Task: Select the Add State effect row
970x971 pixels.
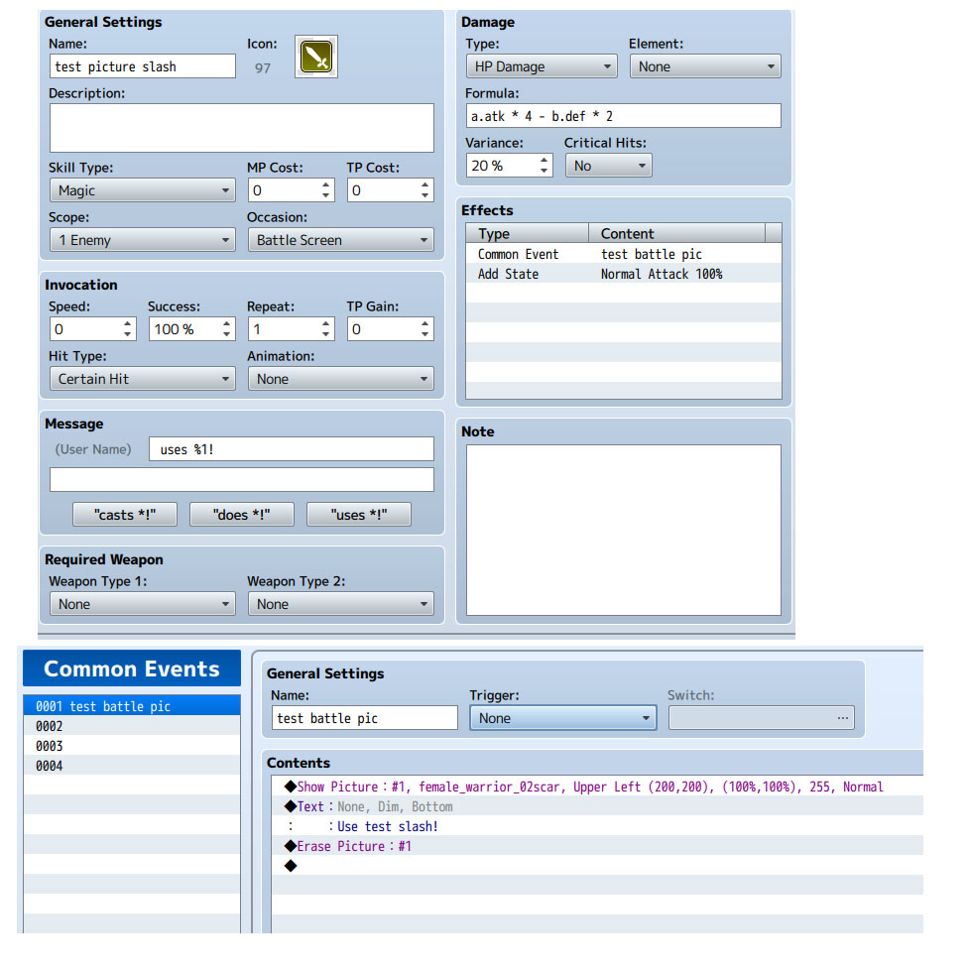Action: coord(623,274)
